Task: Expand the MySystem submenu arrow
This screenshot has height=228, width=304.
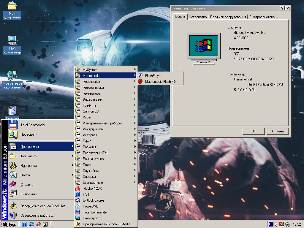Action: (135, 69)
